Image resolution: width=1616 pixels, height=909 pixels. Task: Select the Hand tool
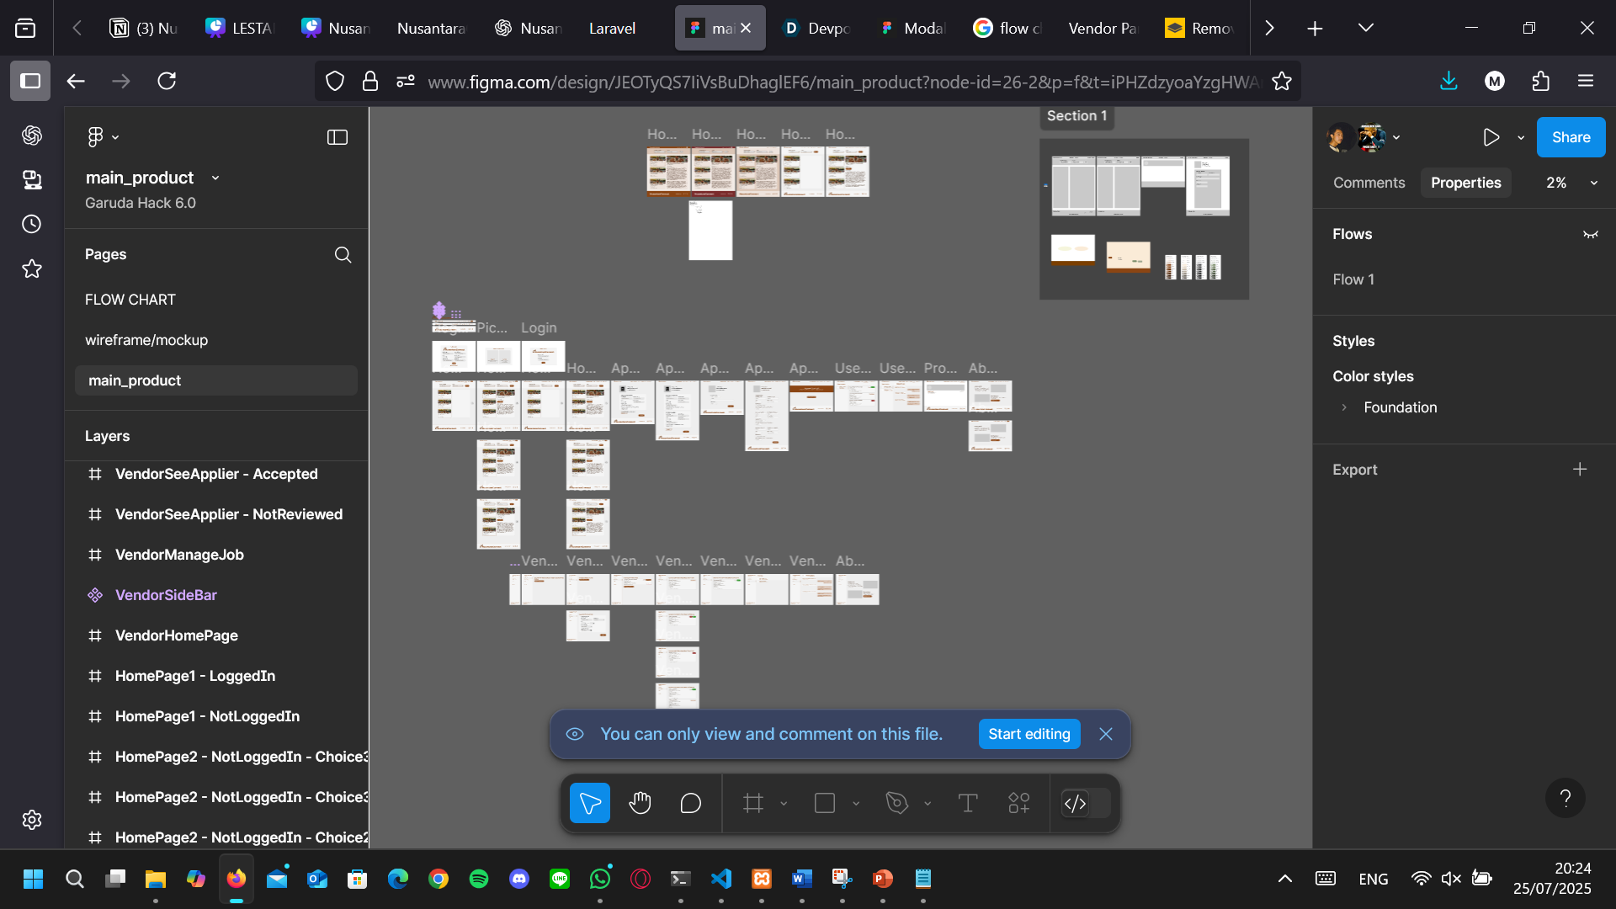[x=640, y=804]
